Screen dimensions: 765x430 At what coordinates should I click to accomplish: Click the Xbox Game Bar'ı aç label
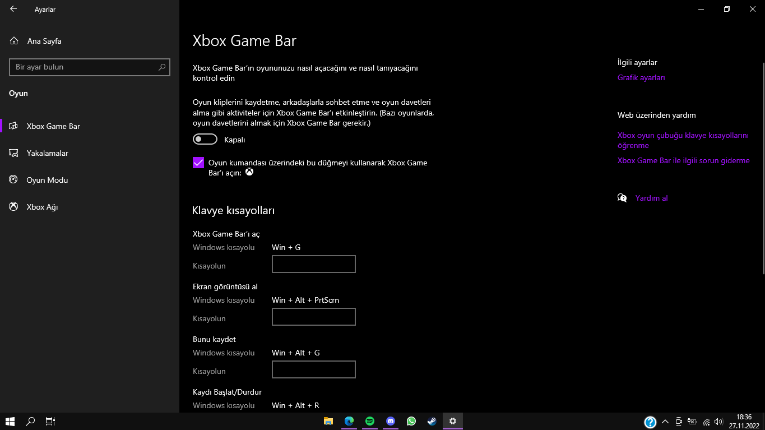[x=226, y=234]
